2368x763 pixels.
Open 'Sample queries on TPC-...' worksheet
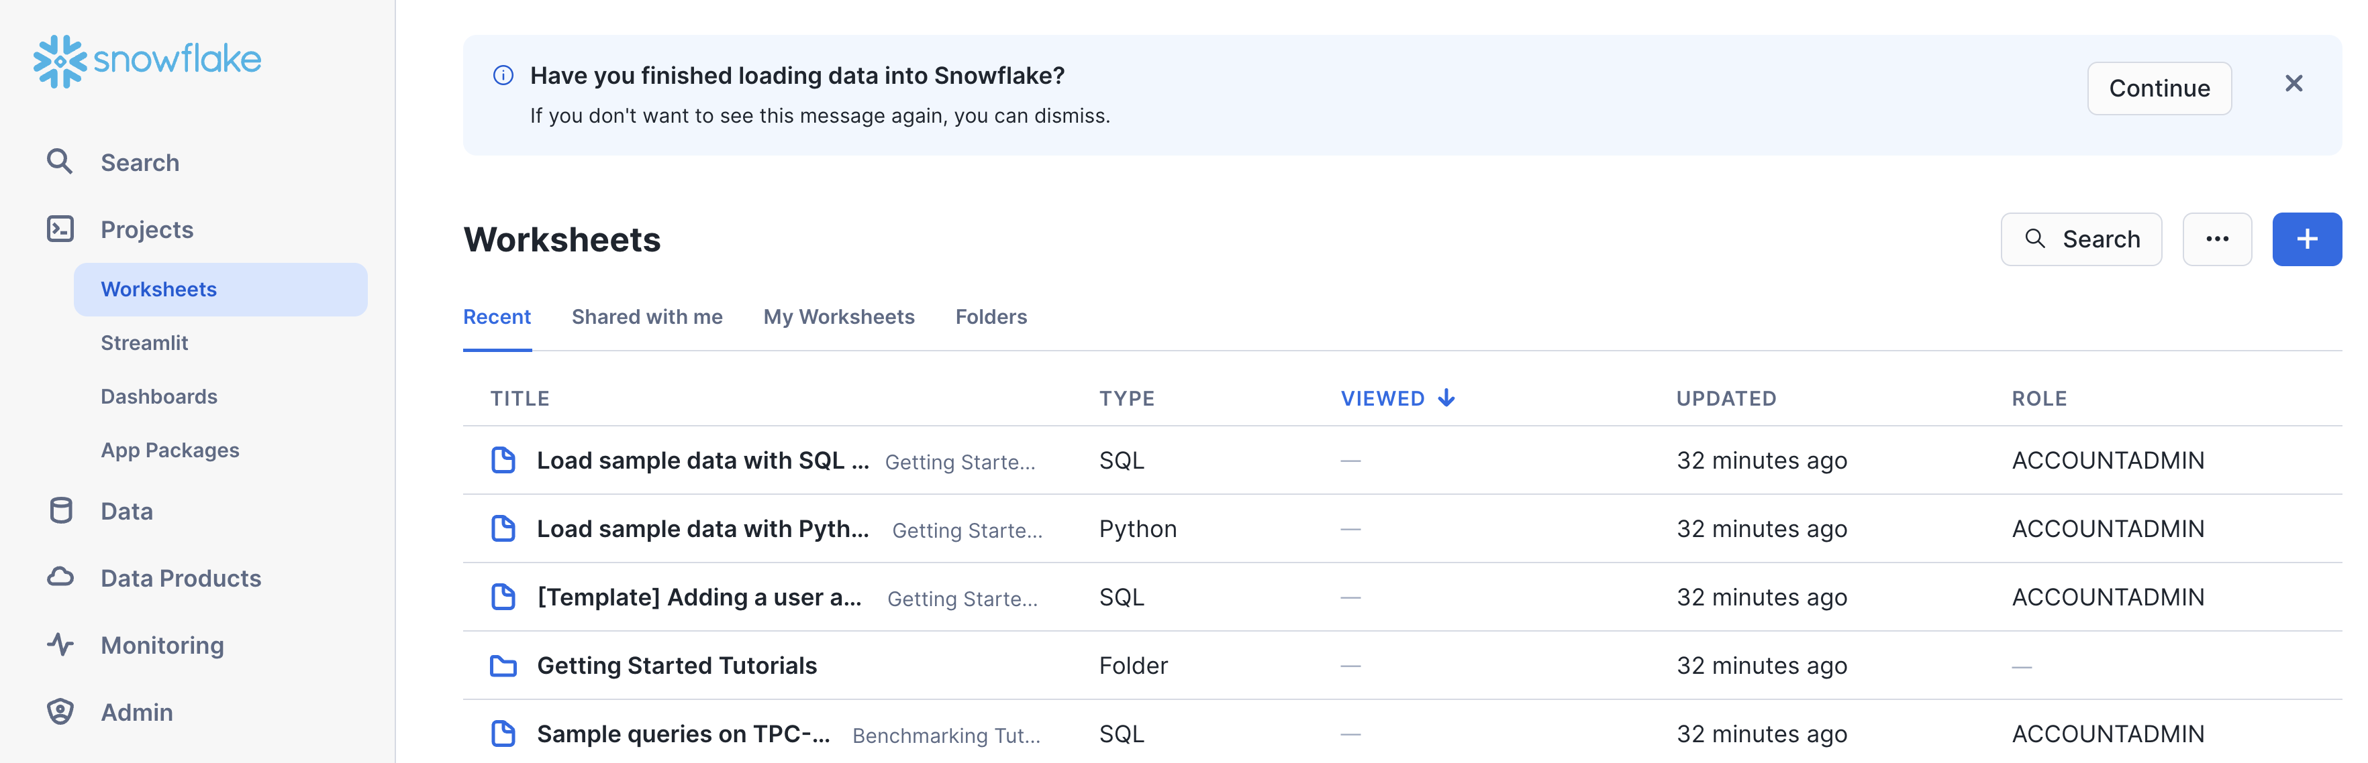[684, 733]
